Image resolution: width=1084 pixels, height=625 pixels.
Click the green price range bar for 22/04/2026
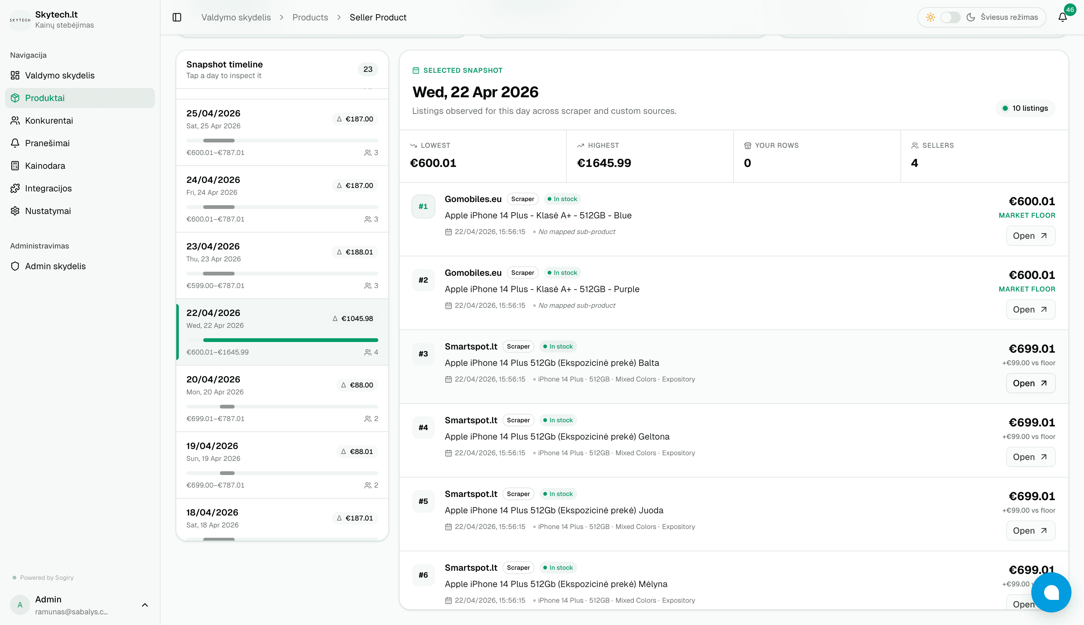point(290,340)
